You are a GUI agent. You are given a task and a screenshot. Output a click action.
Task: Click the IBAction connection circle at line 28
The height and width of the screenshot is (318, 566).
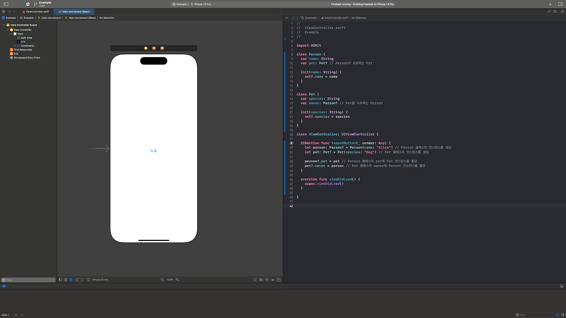click(291, 143)
